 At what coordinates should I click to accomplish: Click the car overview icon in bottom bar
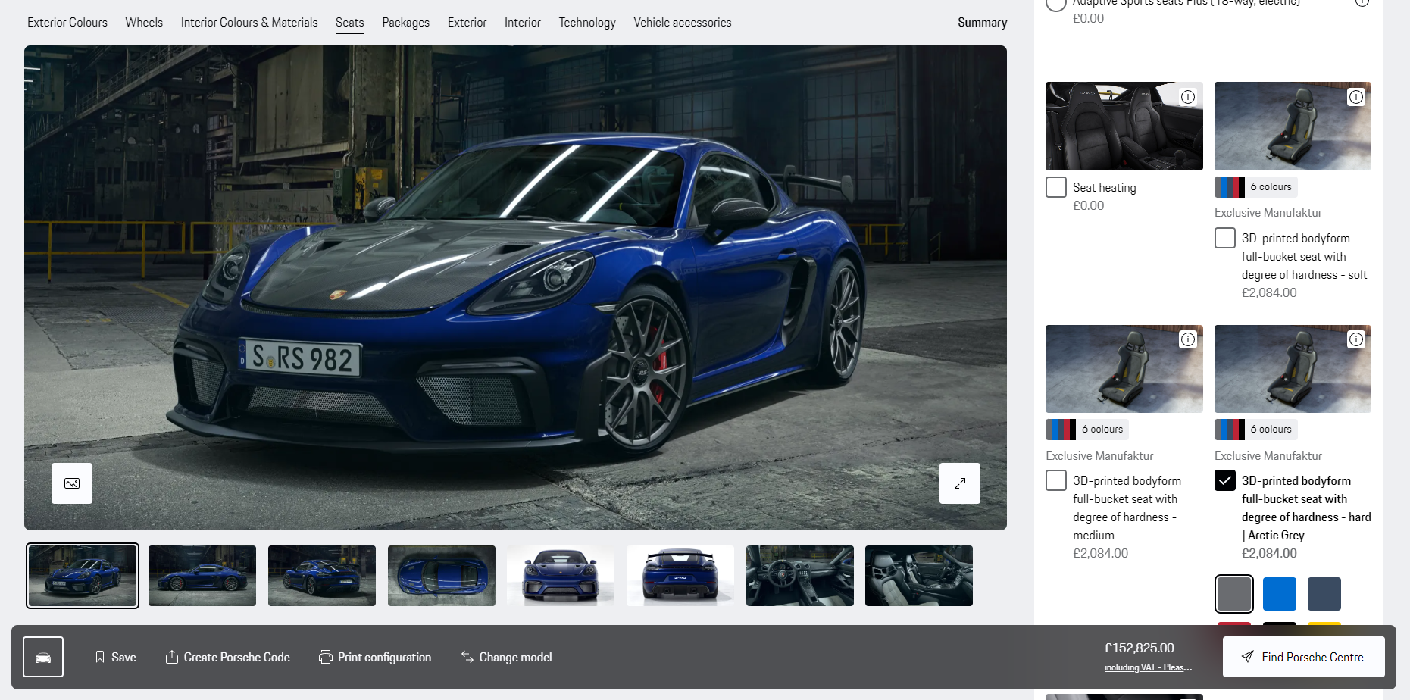point(43,657)
